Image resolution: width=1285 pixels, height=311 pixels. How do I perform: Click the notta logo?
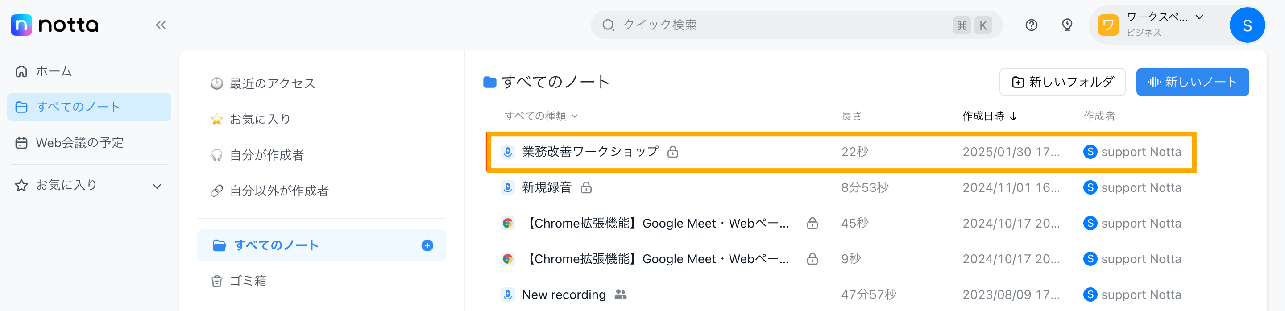click(x=55, y=25)
